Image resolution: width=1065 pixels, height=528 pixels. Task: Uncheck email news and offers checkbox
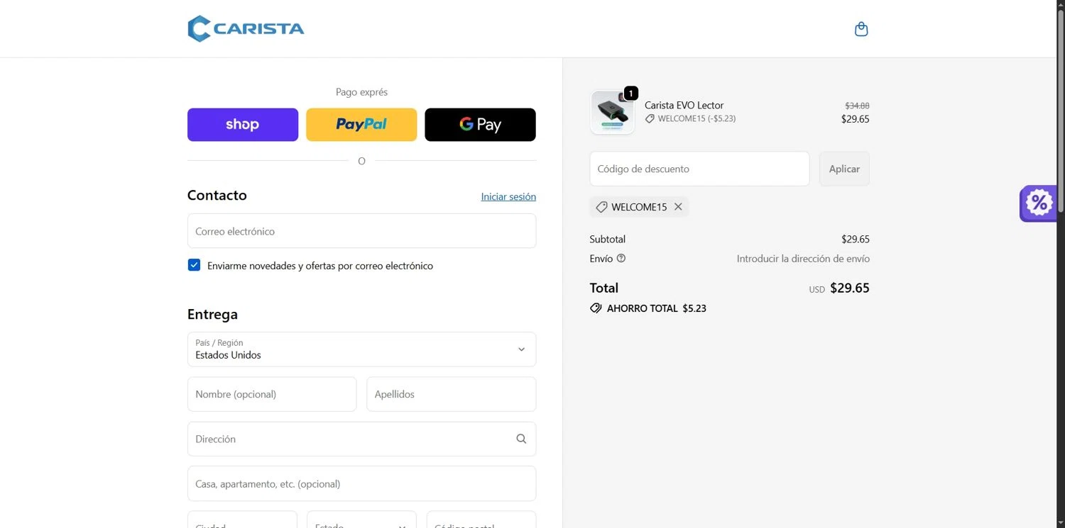tap(194, 265)
